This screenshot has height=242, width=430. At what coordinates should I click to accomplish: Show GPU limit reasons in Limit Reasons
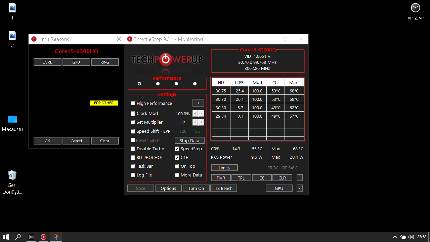pyautogui.click(x=76, y=62)
